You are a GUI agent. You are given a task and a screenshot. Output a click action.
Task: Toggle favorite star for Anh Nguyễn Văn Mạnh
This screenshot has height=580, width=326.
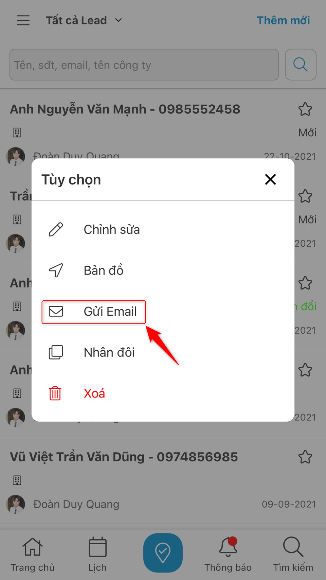click(305, 109)
